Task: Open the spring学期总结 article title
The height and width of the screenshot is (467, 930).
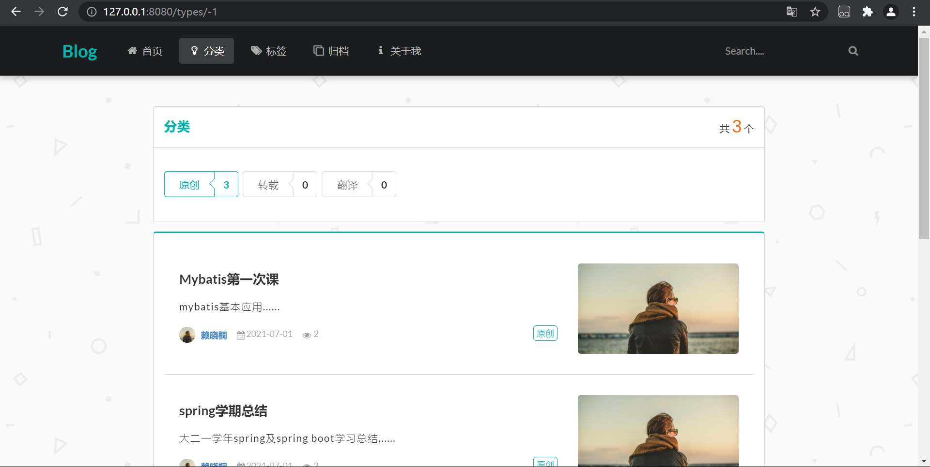Action: [223, 411]
